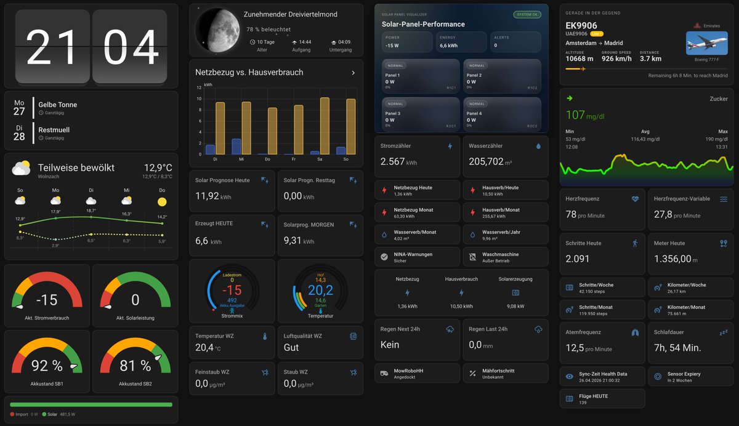739x426 pixels.
Task: Click the Schritte/Woche value 42.150 steps
Action: (593, 291)
